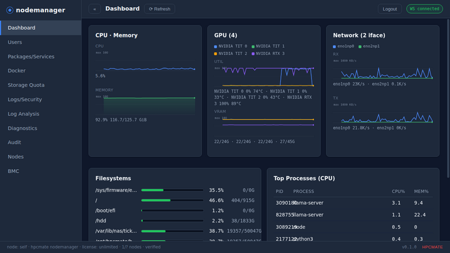Click the /var/lib/nas usage bar

pos(172,231)
